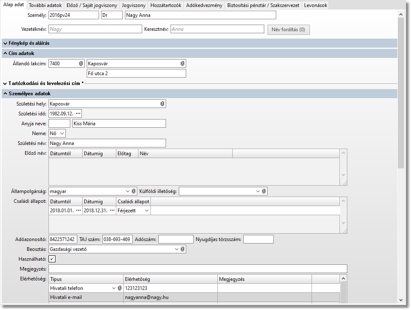This screenshot has width=411, height=310.
Task: Open the Előző / Saját jogviszony tab
Action: tap(92, 5)
